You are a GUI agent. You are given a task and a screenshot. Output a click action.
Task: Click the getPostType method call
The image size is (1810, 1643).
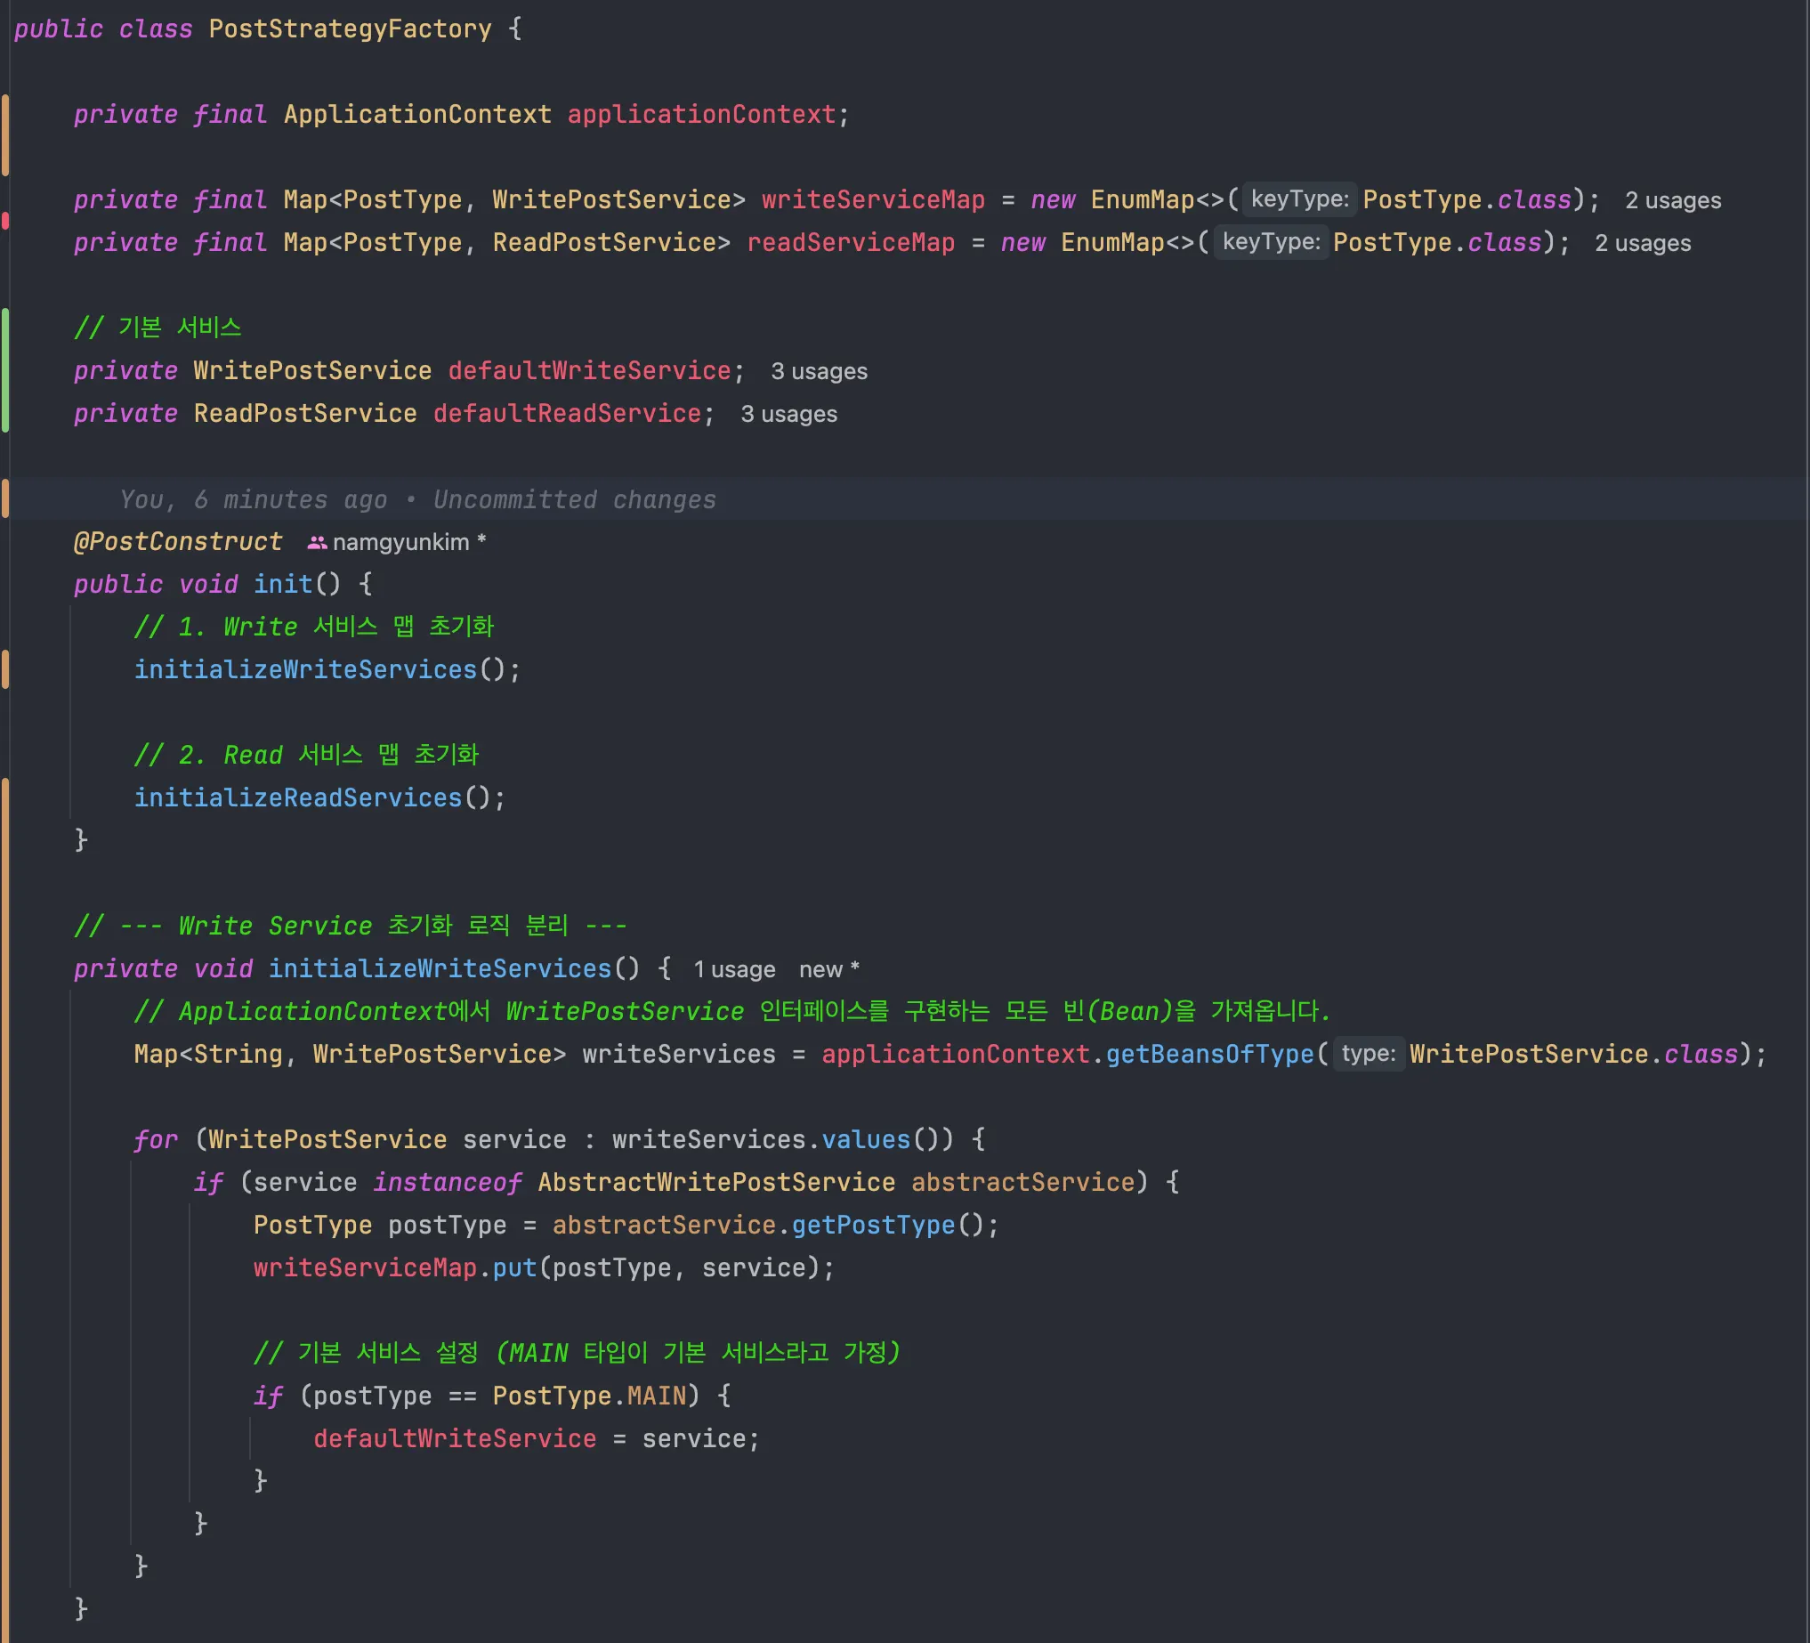click(x=873, y=1225)
